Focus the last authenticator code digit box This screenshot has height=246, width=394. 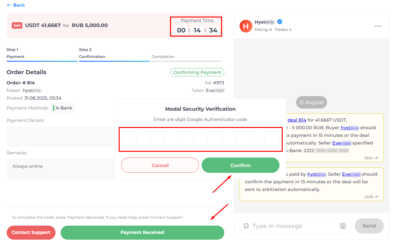[272, 138]
